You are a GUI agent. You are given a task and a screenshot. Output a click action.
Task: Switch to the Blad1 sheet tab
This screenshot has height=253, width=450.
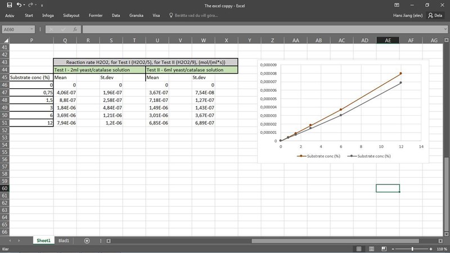[64, 241]
